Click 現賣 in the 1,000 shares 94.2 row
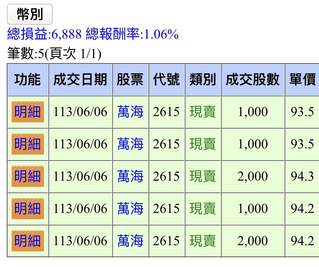This screenshot has width=319, height=267. (x=203, y=208)
